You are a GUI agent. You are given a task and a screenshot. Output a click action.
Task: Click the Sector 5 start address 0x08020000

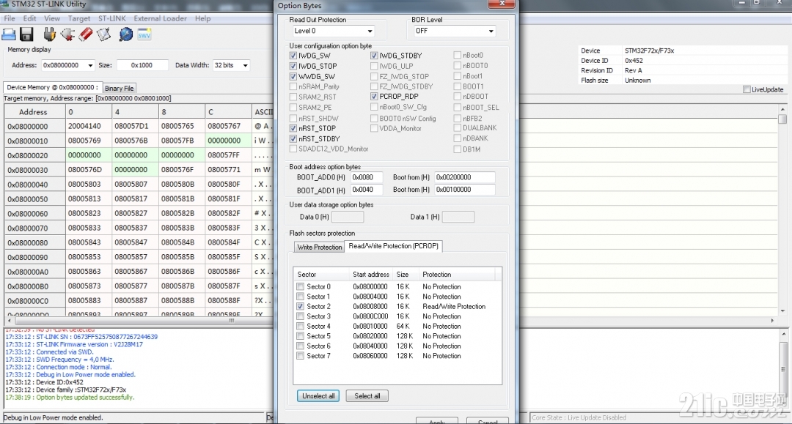(x=370, y=336)
